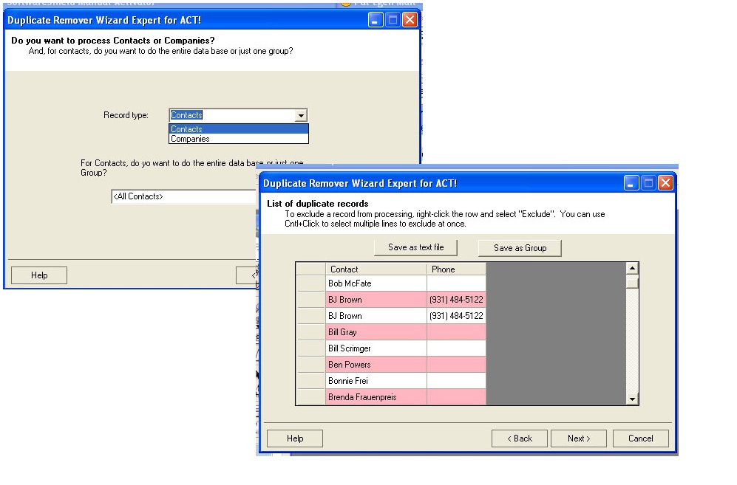Minimize the duplicate records list window
The image size is (737, 485).
631,183
